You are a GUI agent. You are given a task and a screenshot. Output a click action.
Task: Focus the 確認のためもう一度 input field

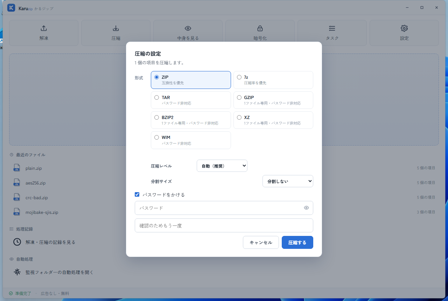(x=224, y=225)
